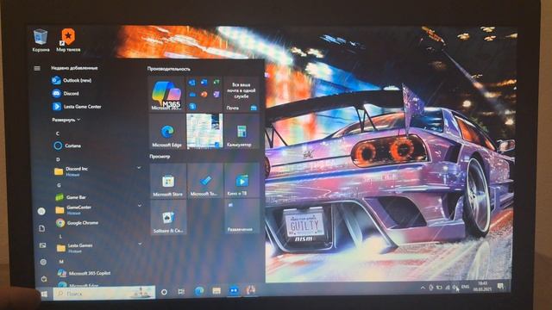This screenshot has width=552, height=310.
Task: Open the Microsoft Store tile
Action: point(168,181)
